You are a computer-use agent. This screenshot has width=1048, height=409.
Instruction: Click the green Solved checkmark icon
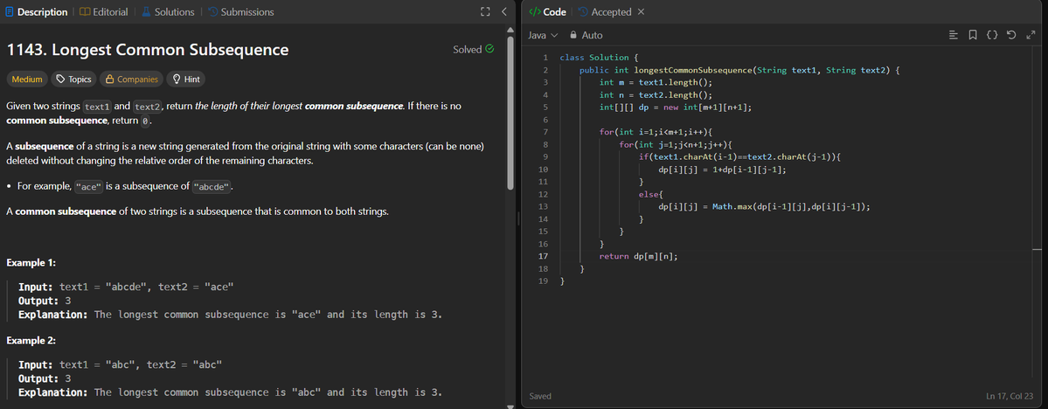pyautogui.click(x=490, y=49)
